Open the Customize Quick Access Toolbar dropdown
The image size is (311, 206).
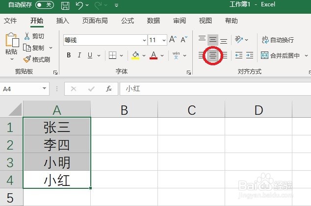click(116, 5)
